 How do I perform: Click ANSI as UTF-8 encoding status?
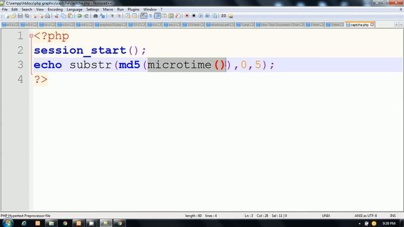coord(365,216)
